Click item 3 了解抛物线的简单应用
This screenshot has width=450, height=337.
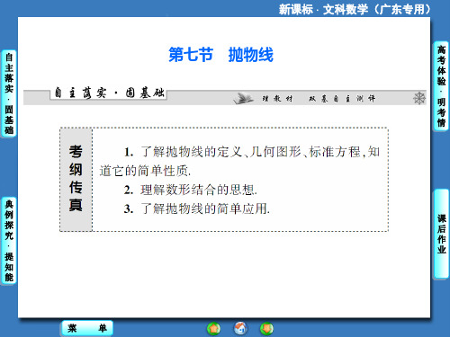click(197, 208)
